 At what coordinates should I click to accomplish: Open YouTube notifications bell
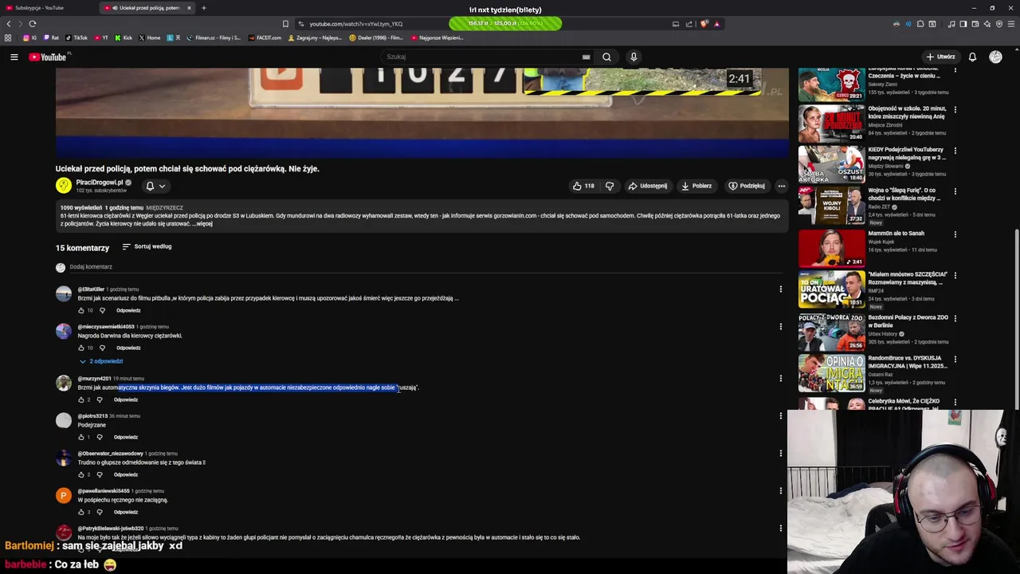972,57
